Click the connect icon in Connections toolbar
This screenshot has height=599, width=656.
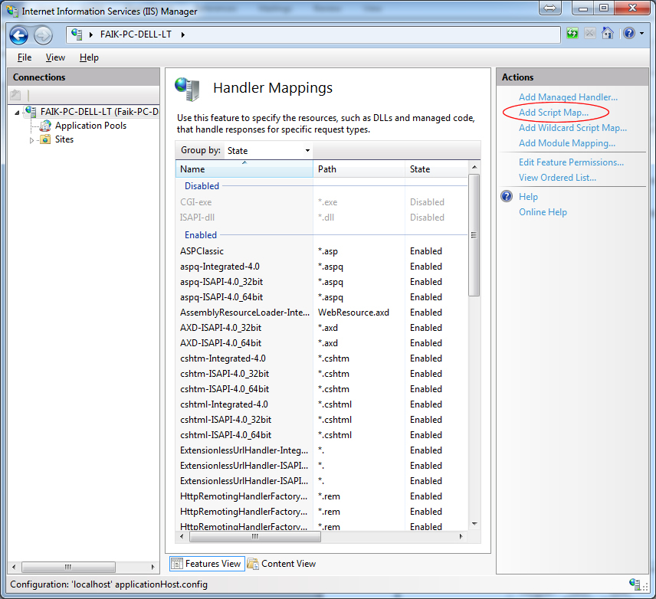click(x=15, y=96)
